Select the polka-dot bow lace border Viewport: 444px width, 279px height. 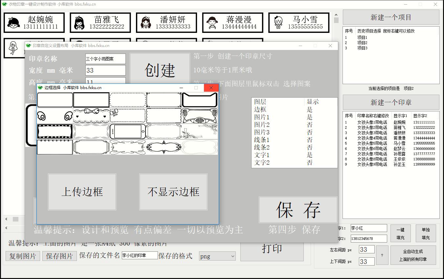(x=91, y=116)
